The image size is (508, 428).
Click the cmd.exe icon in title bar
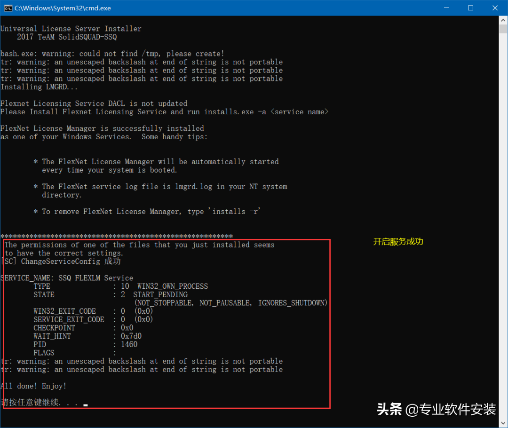(8, 8)
